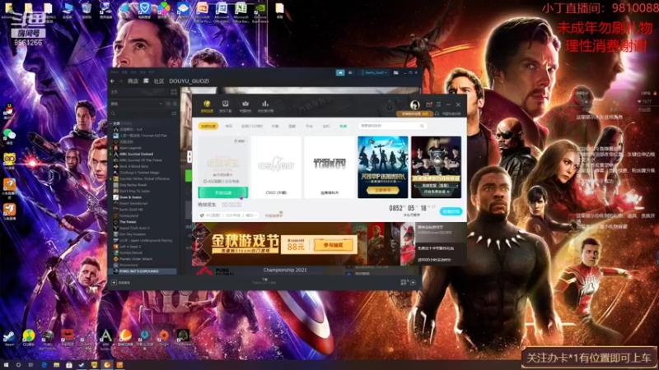Click the magnifier icon in accelerator search box
This screenshot has width=659, height=370.
422,126
